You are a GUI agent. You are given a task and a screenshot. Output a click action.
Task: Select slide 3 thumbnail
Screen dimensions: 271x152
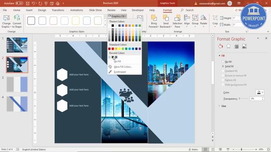point(17,84)
